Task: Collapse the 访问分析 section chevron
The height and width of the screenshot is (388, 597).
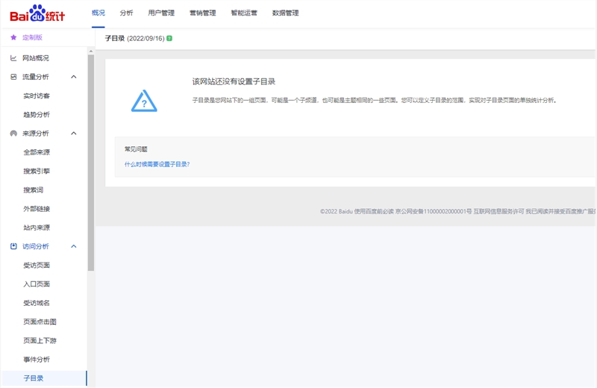Action: click(73, 246)
